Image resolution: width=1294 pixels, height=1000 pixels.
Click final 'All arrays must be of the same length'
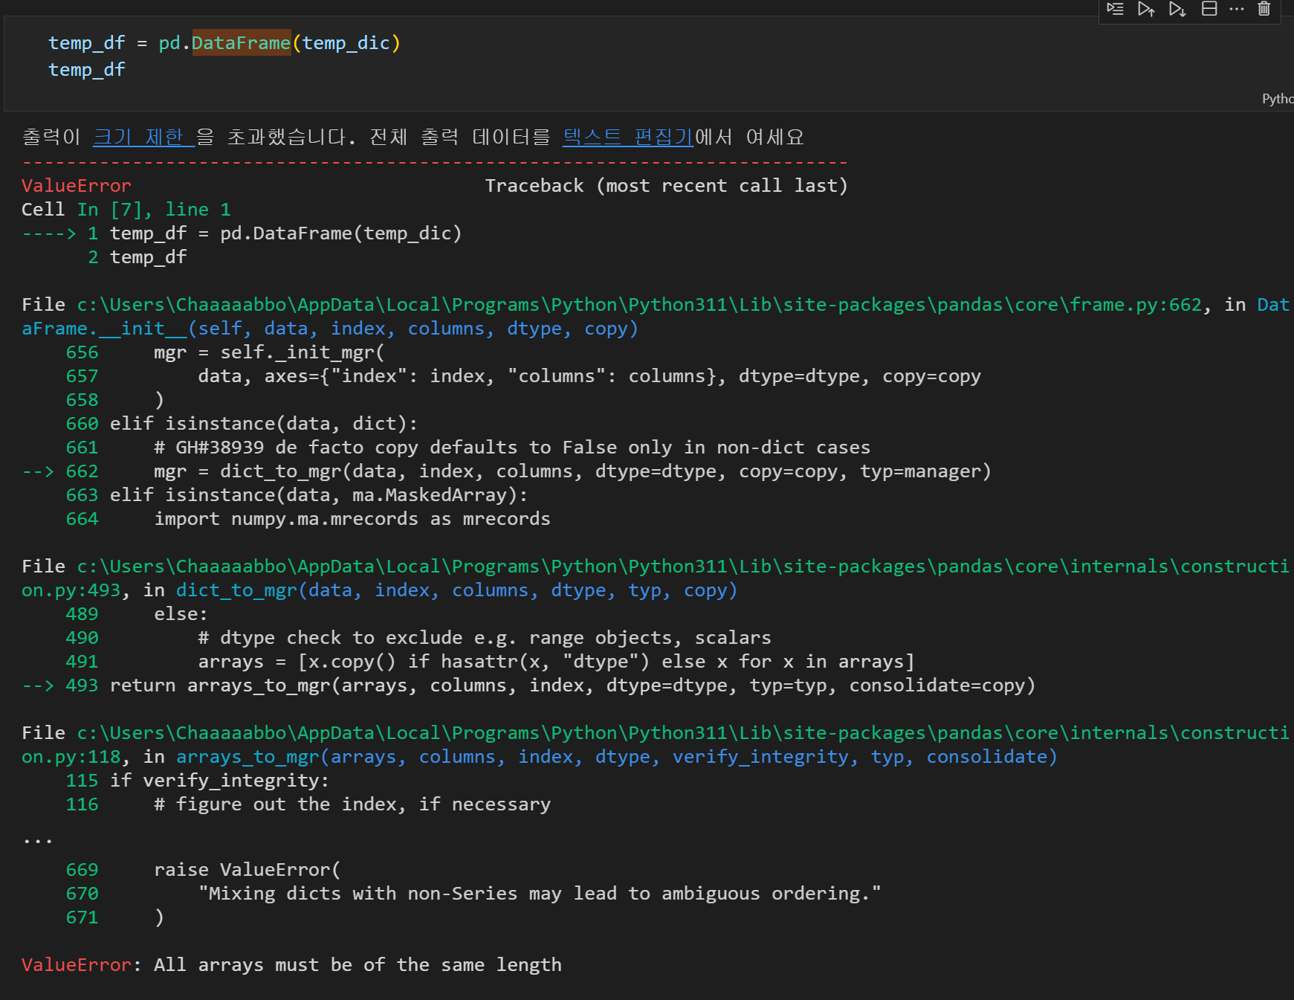coord(358,965)
